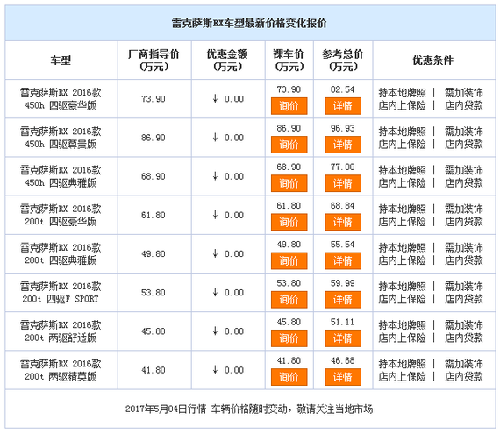Screen dimensions: 500x434
Task: Click 店内上保险 in the 两驱舒适版 row
Action: (403, 338)
